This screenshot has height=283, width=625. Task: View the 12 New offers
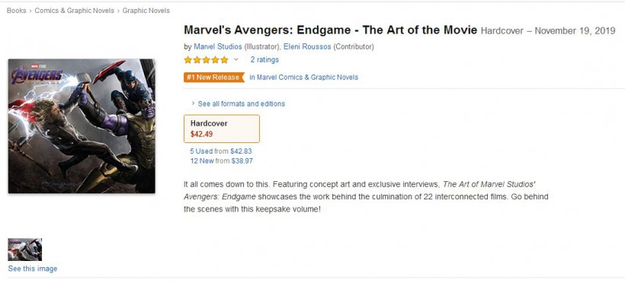pos(202,161)
